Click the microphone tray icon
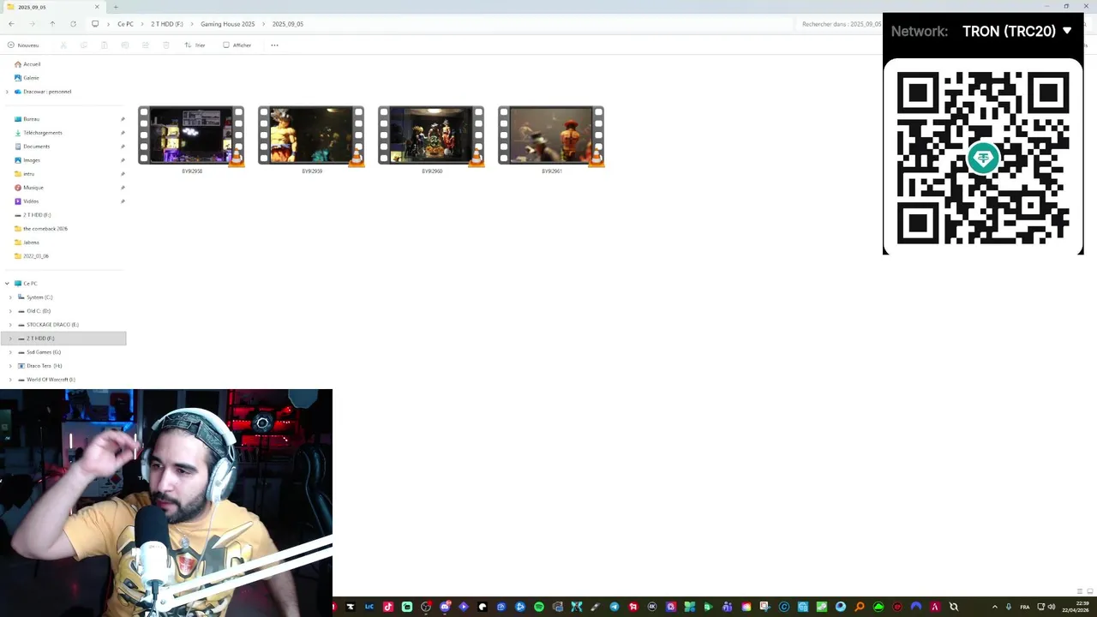 click(1009, 607)
